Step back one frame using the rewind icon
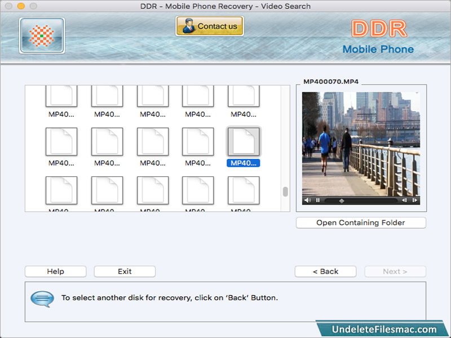Screen dimensions: 451x338 (404, 200)
